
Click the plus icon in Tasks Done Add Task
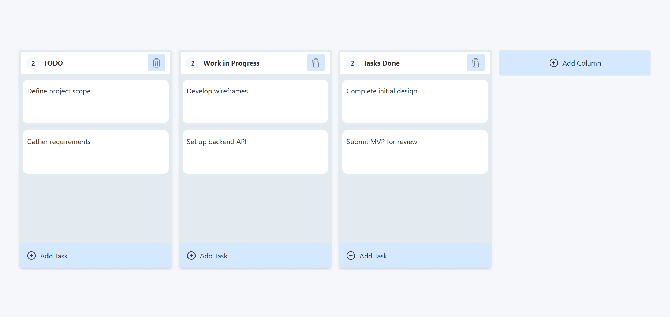(351, 256)
